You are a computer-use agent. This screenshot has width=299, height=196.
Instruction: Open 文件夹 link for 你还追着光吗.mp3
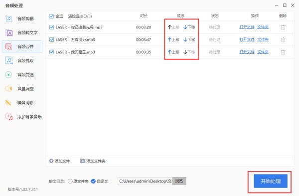(263, 27)
